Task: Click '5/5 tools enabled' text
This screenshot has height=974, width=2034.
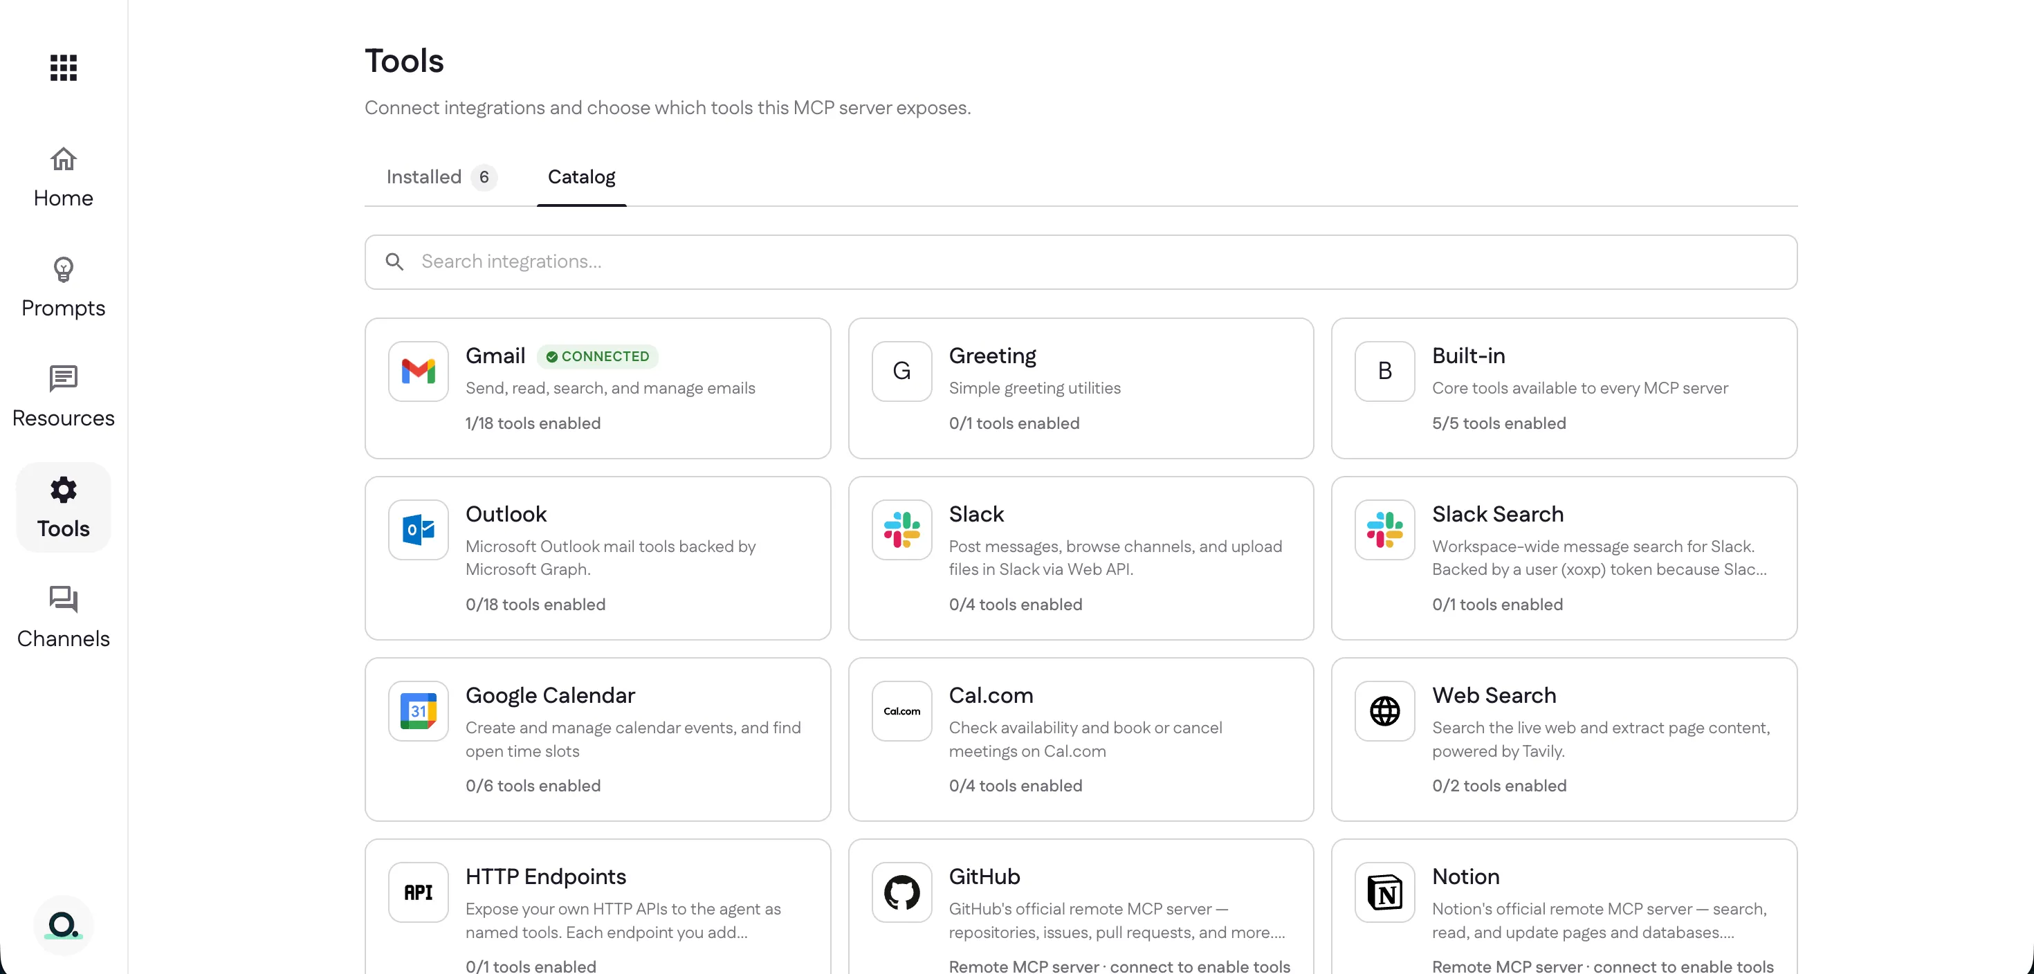Action: [1499, 423]
